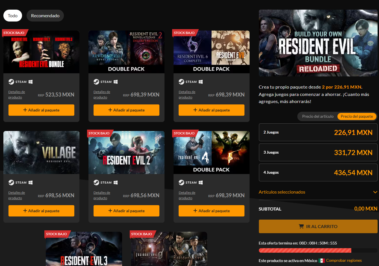Open the Comprobar regiones link
The height and width of the screenshot is (266, 379).
coord(344,260)
